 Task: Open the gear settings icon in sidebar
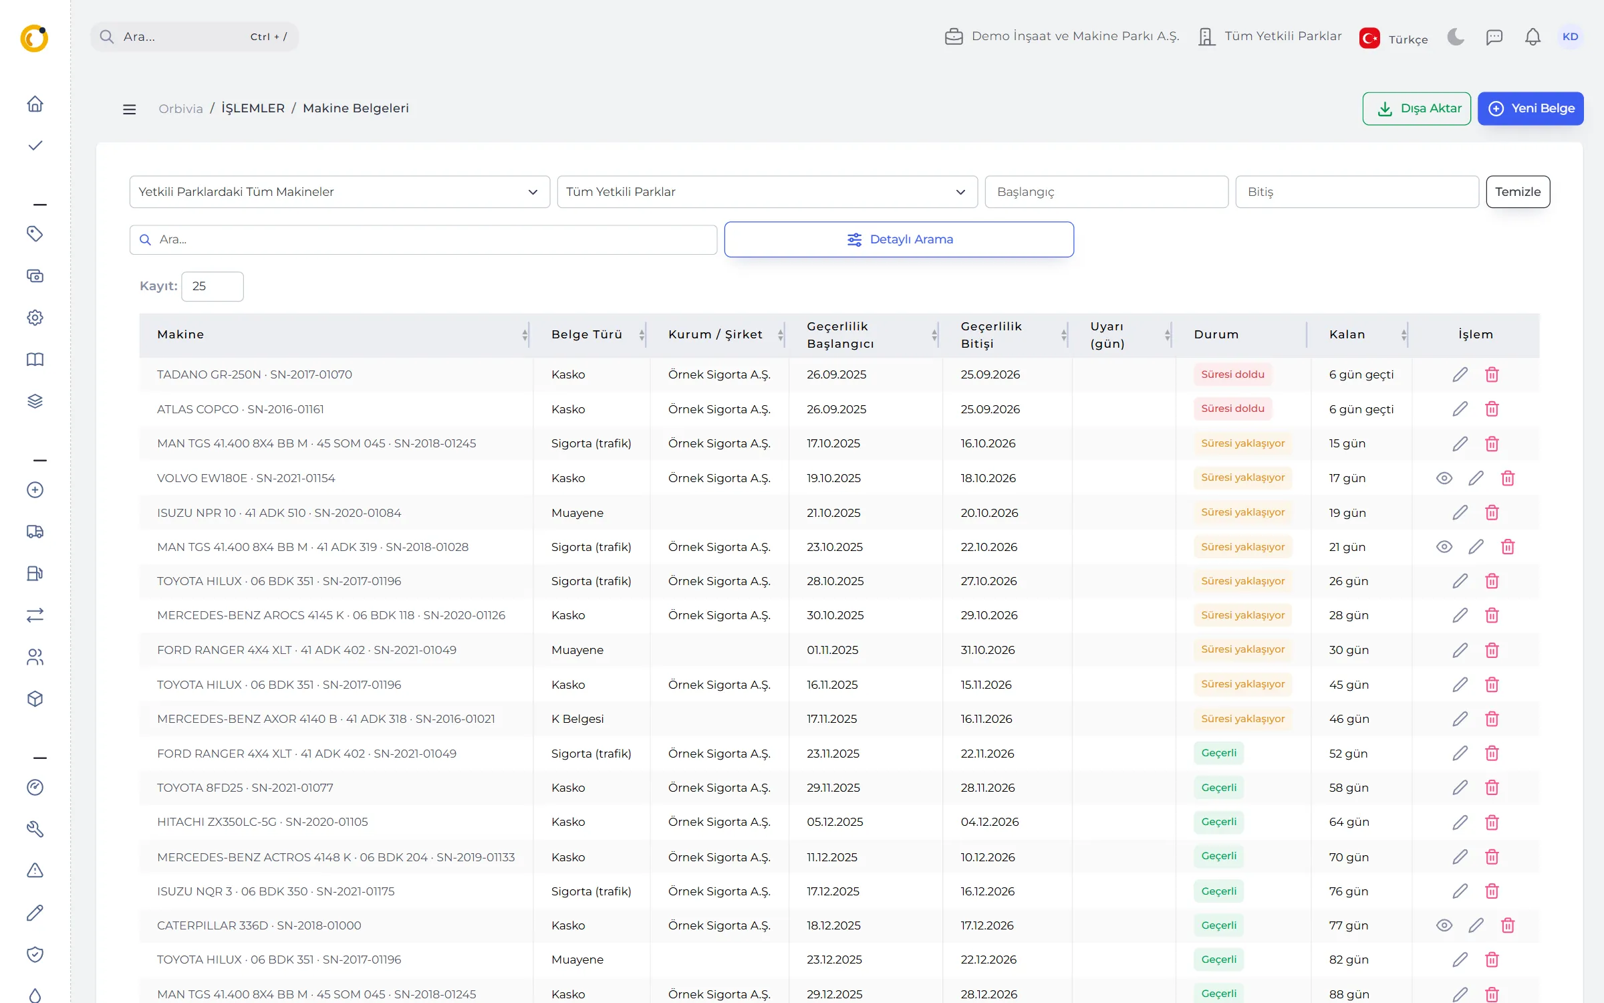point(35,317)
